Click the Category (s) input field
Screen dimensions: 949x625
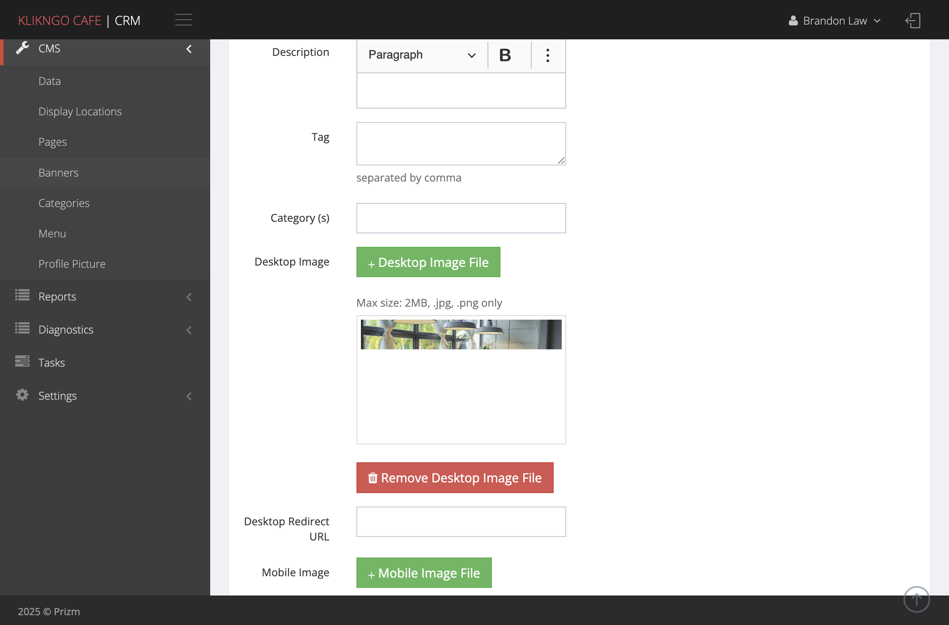point(461,218)
